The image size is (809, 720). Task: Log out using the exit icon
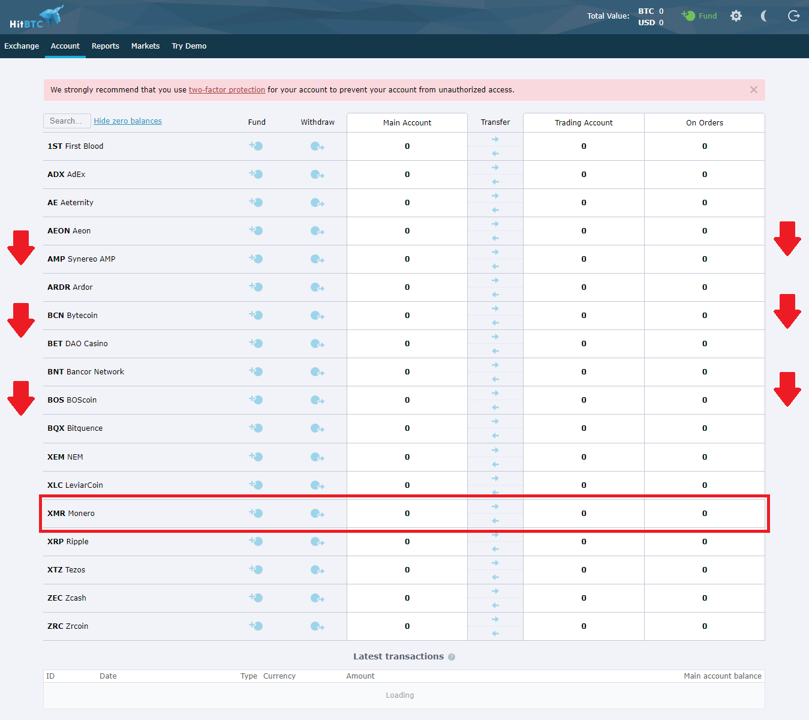[793, 16]
